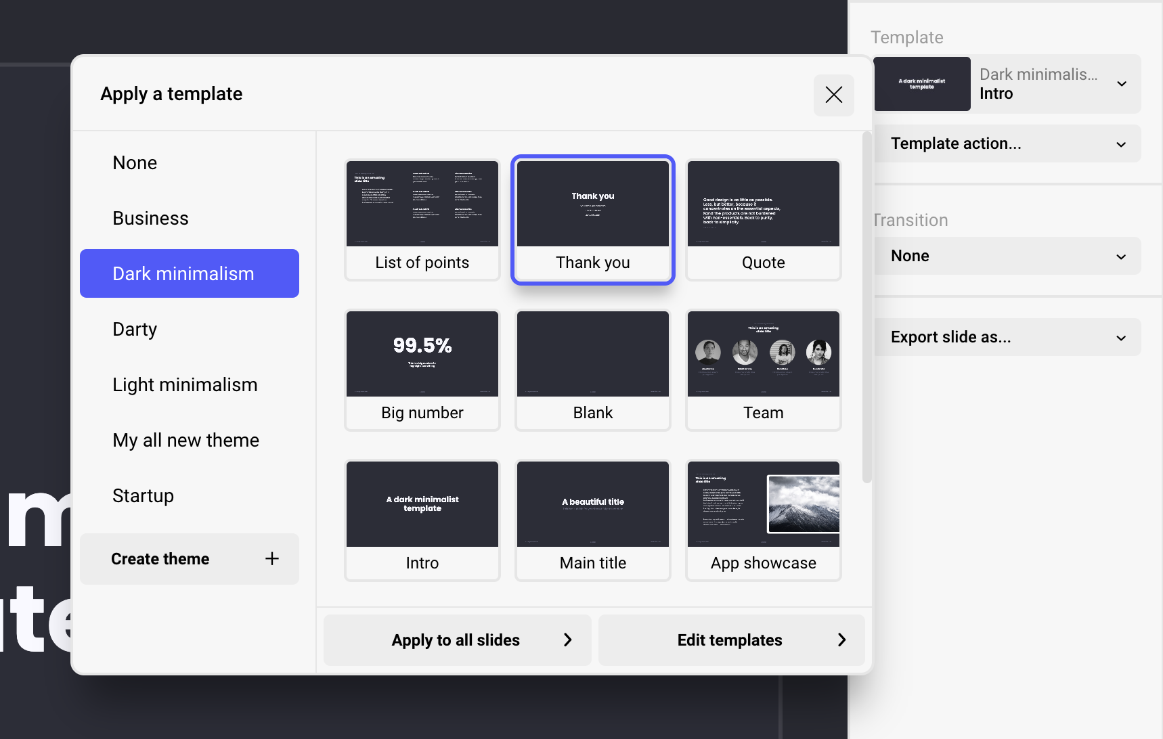Expand the Template action dropdown
This screenshot has width=1163, height=739.
pos(1007,143)
